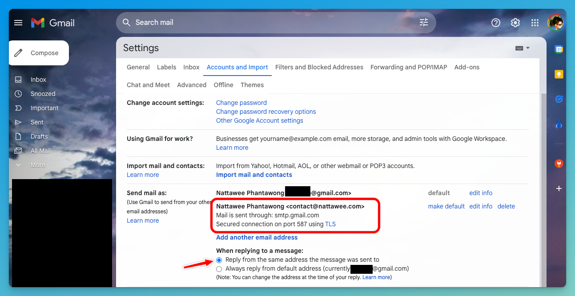Select always reply from default address
Viewport: 575px width, 296px height.
click(x=219, y=268)
